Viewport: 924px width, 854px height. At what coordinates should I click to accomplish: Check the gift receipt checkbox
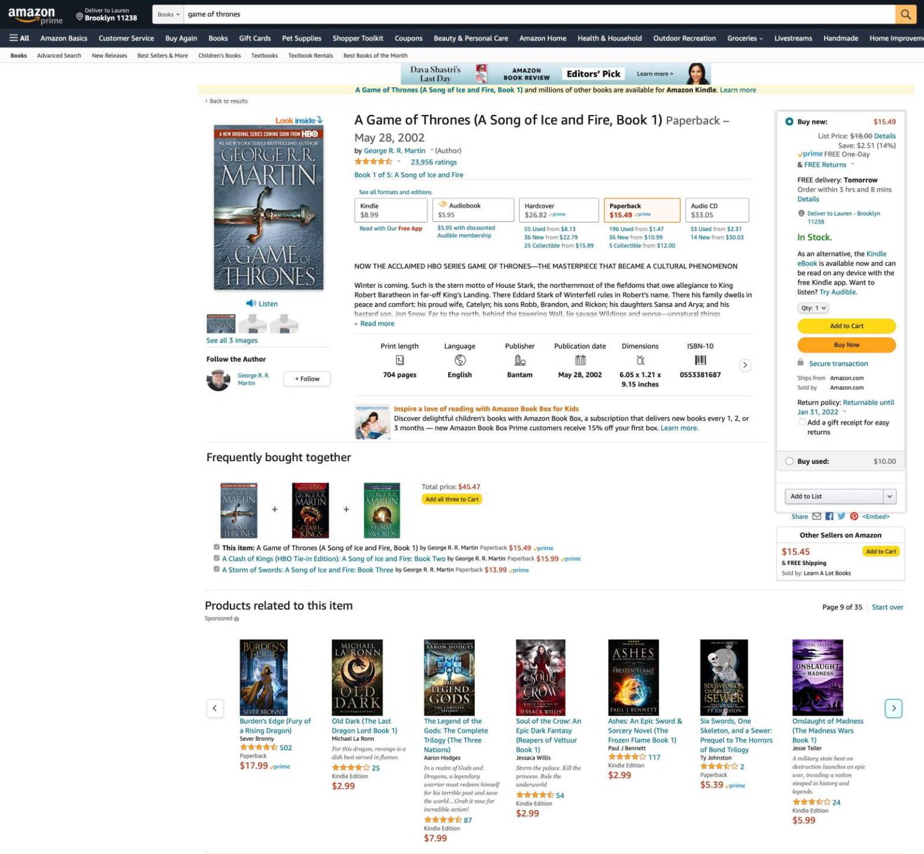[802, 422]
